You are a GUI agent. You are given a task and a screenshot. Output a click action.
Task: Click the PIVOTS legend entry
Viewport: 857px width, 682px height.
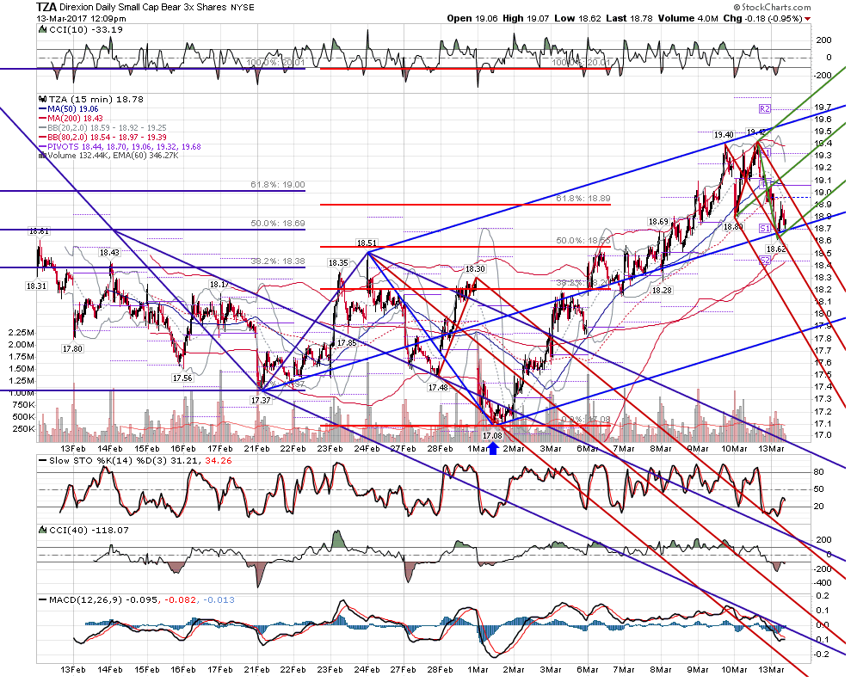(120, 146)
